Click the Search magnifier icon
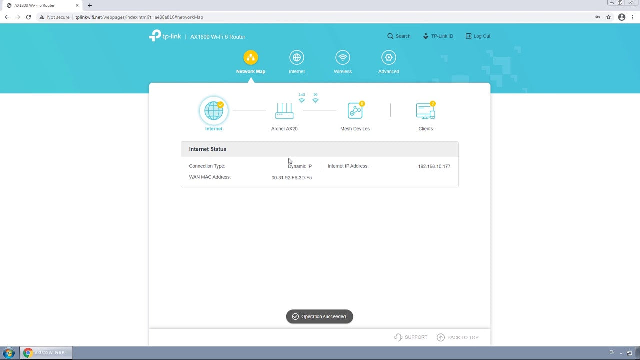 391,36
